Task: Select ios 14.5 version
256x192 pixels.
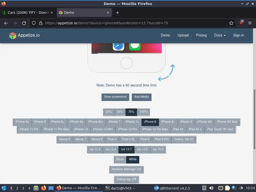Action: click(x=142, y=149)
